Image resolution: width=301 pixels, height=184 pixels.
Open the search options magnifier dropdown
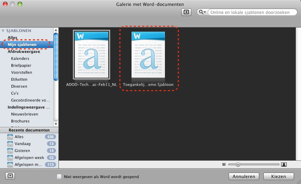coord(202,12)
